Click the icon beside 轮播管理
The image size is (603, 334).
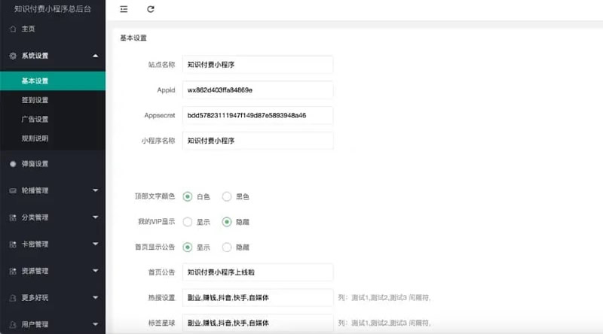tap(13, 191)
